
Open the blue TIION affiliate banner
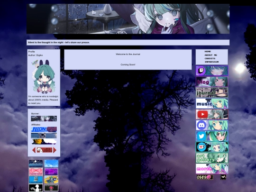coord(44,129)
